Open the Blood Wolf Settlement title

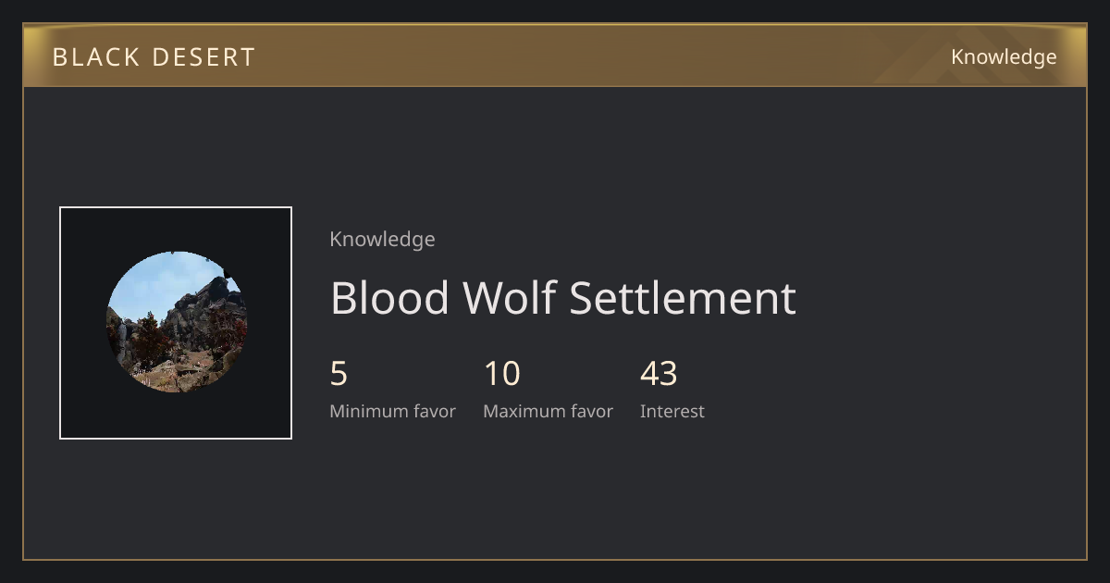pyautogui.click(x=562, y=298)
